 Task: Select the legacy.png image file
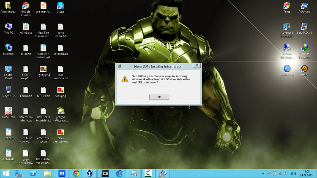[43, 71]
